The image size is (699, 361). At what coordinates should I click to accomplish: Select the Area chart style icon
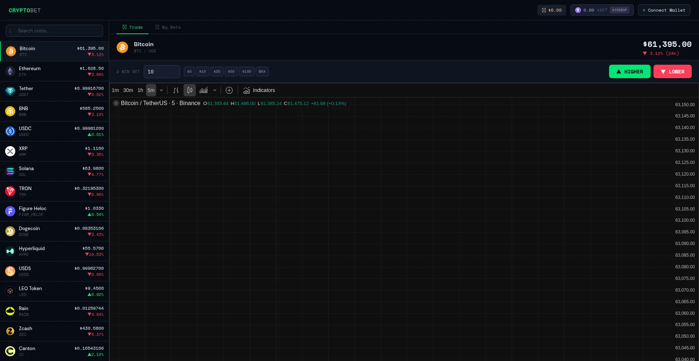pyautogui.click(x=204, y=90)
